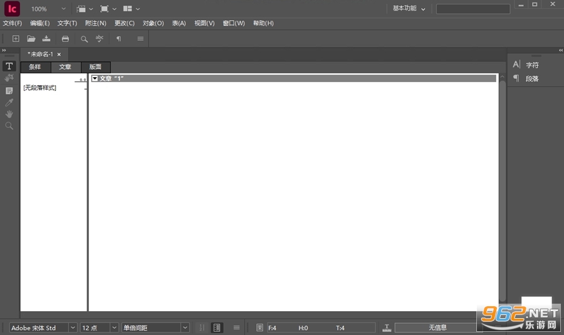Collapse the 文章 "1" story triangle
The image size is (564, 335).
coord(95,78)
